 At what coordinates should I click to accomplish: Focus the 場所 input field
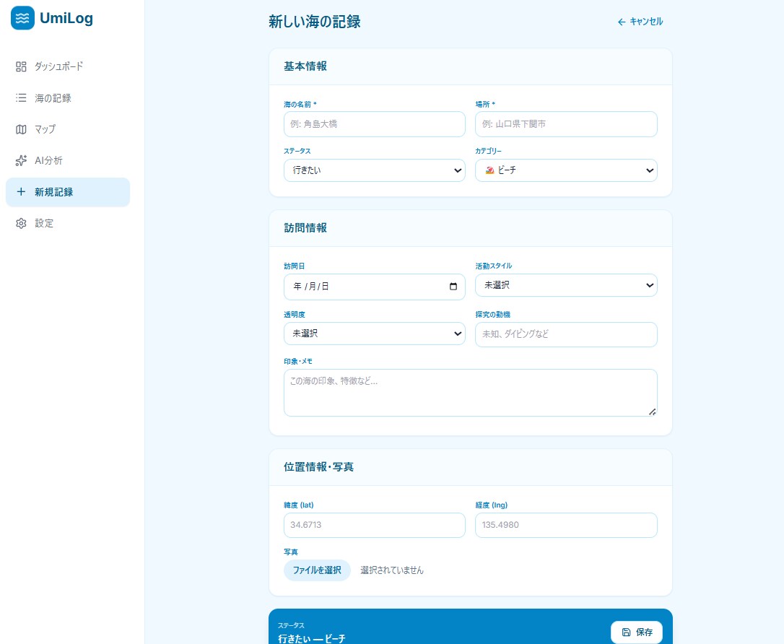click(x=566, y=124)
